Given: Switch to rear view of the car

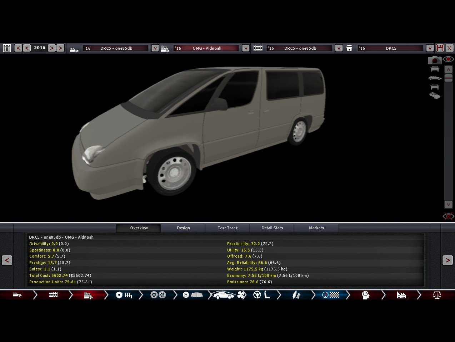Looking at the screenshot, I should click(435, 87).
